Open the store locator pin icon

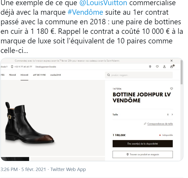coord(150,67)
